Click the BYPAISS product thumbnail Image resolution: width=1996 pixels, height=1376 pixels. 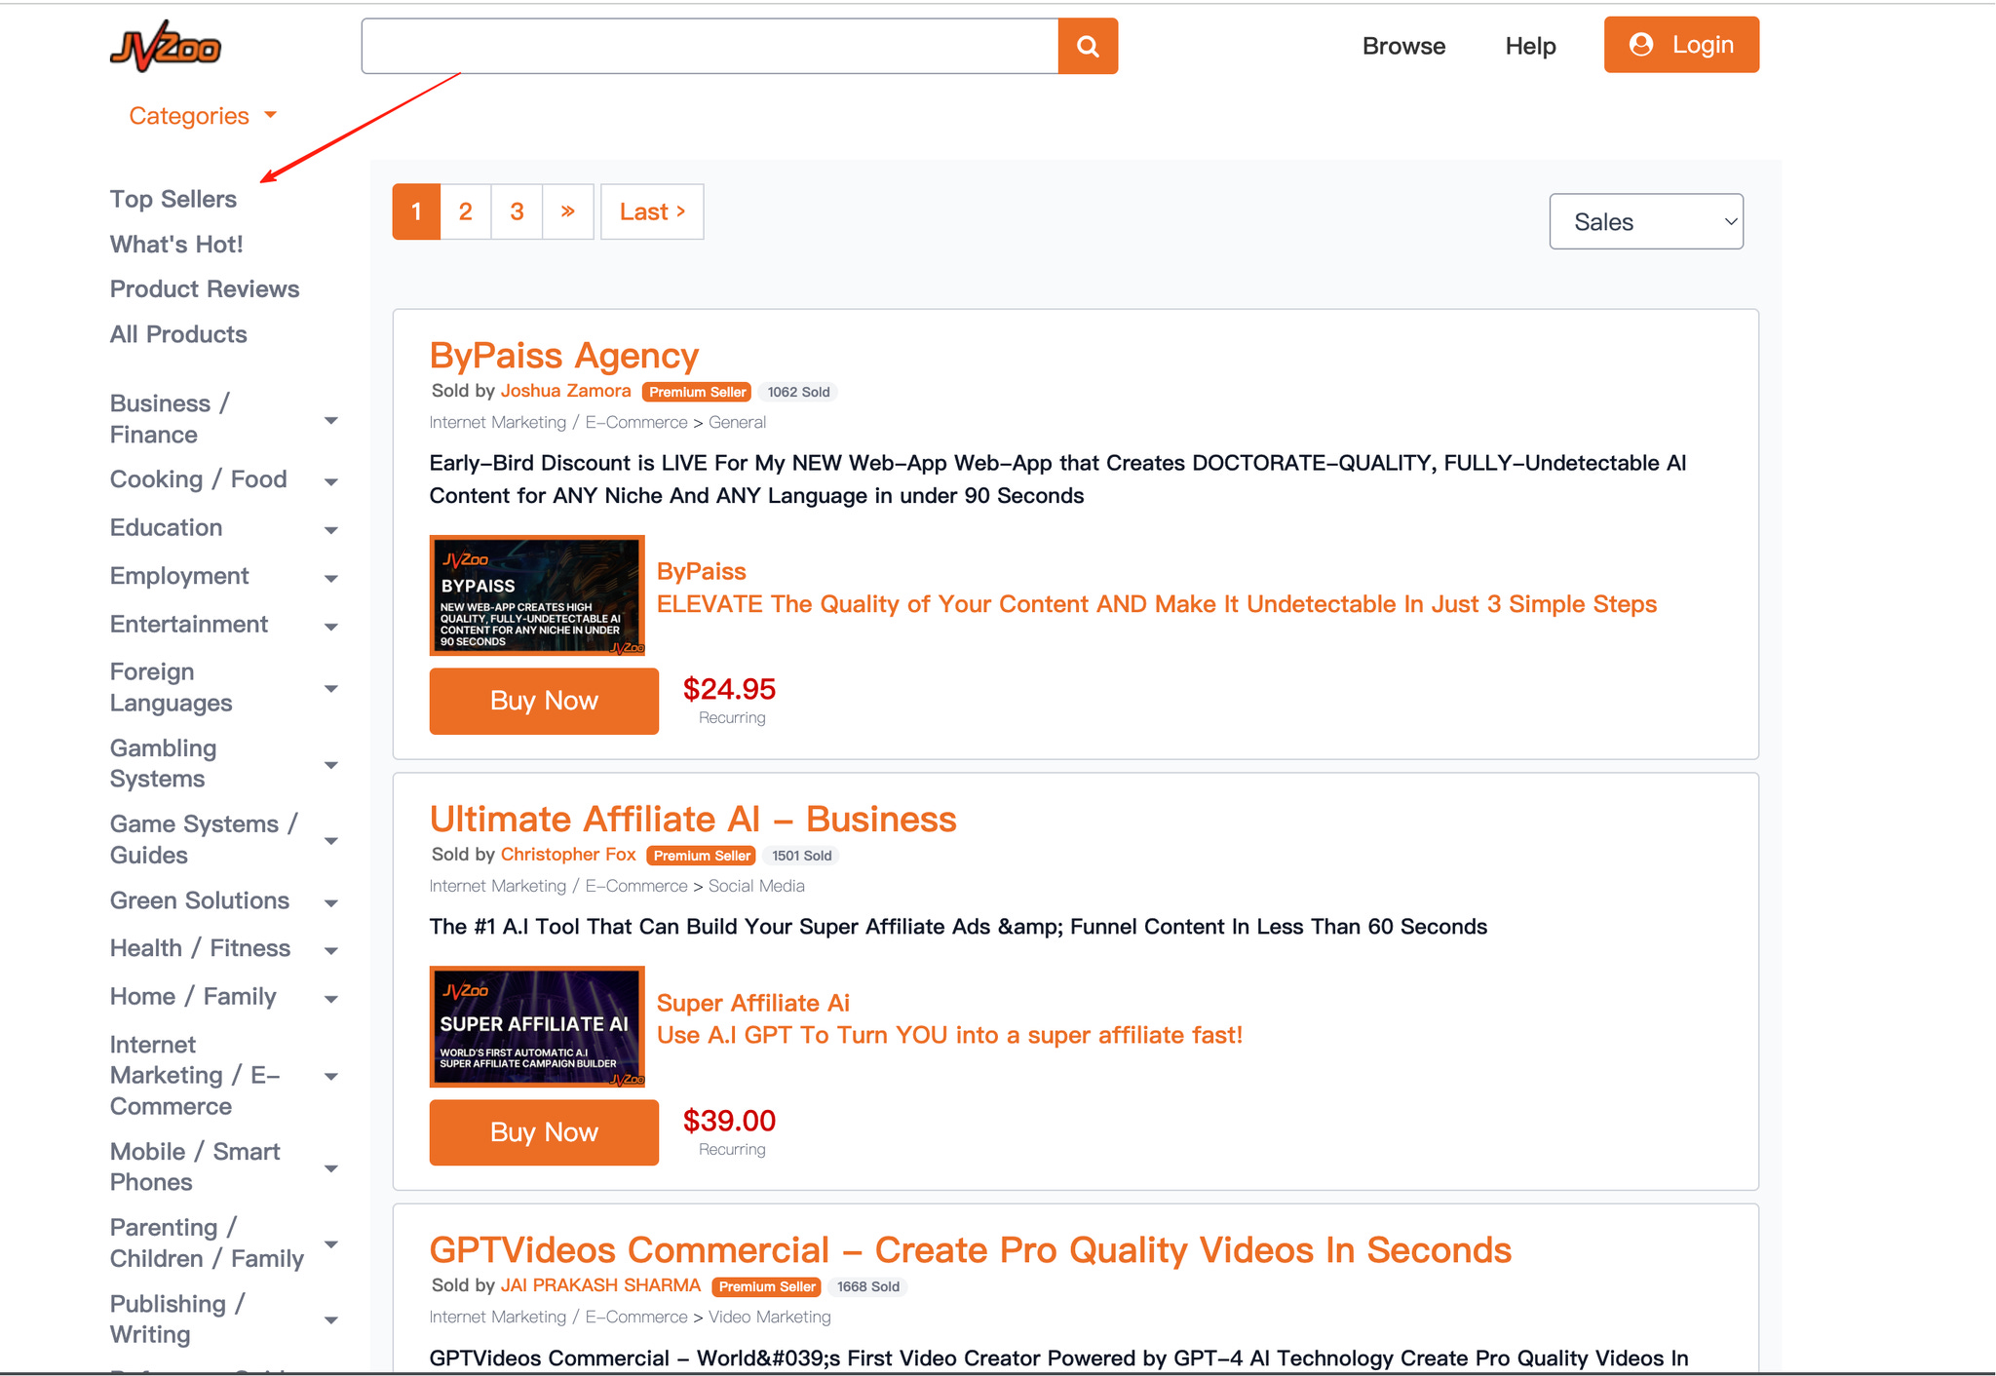coord(537,595)
